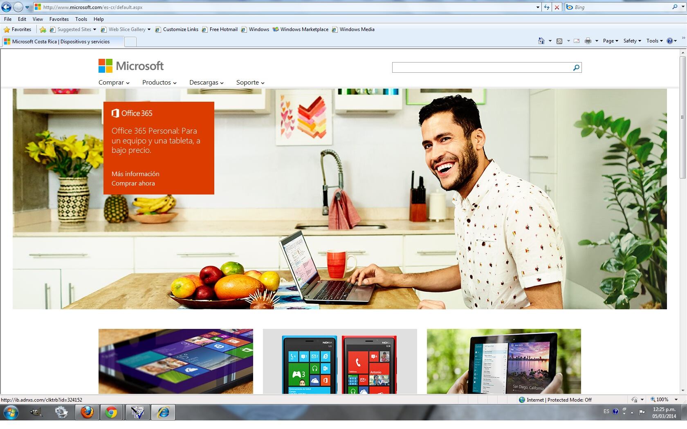The image size is (687, 429).
Task: Click the search magnifier on Microsoft site
Action: coord(576,67)
